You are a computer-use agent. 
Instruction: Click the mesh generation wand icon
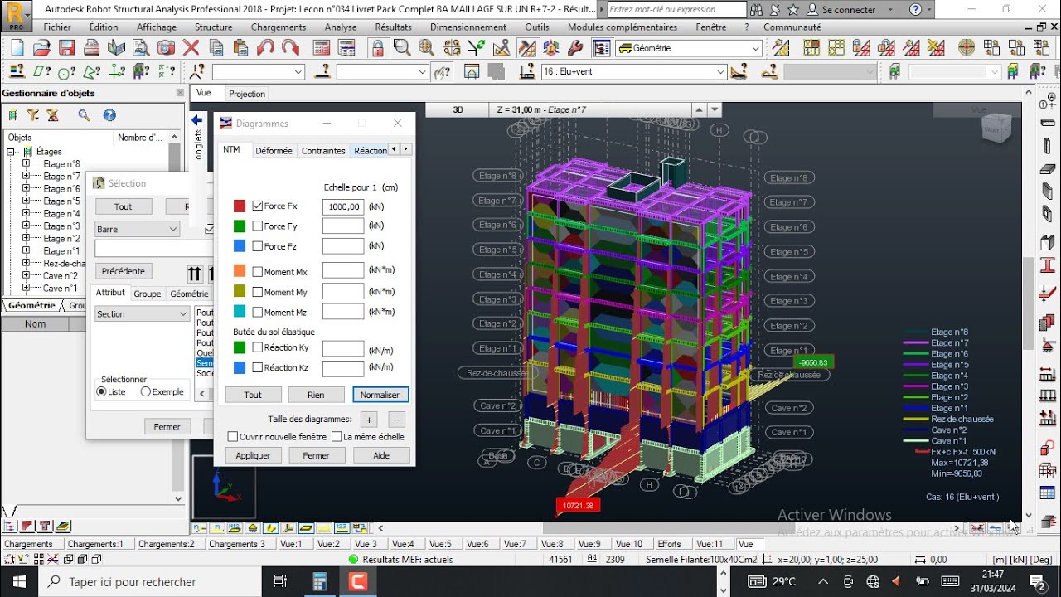pyautogui.click(x=781, y=48)
